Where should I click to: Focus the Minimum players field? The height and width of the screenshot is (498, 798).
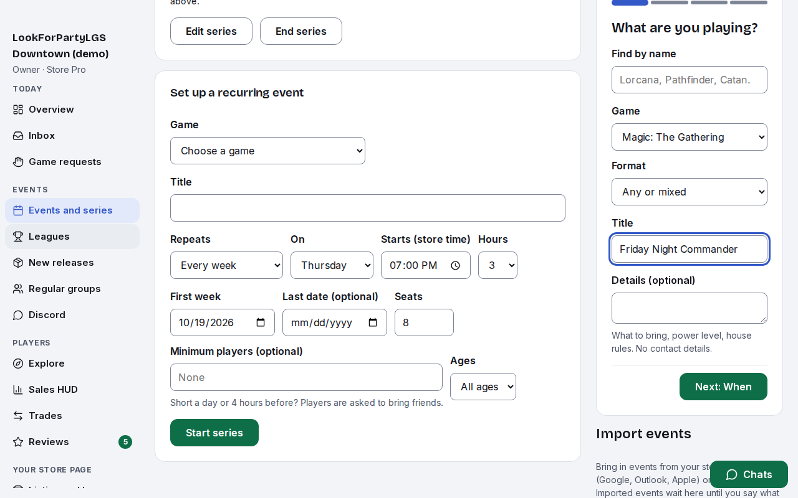pos(306,377)
